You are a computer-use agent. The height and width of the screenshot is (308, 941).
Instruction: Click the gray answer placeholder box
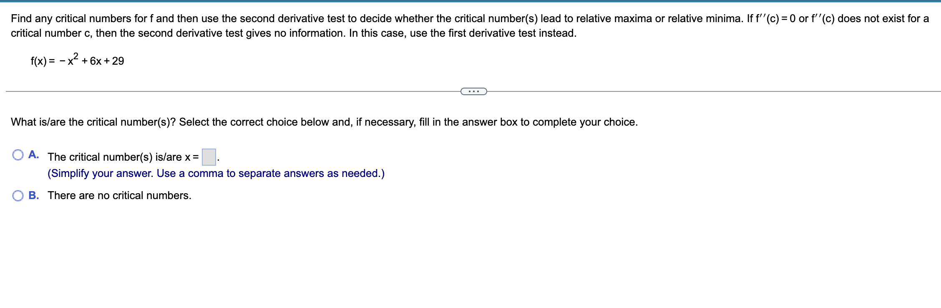click(208, 156)
